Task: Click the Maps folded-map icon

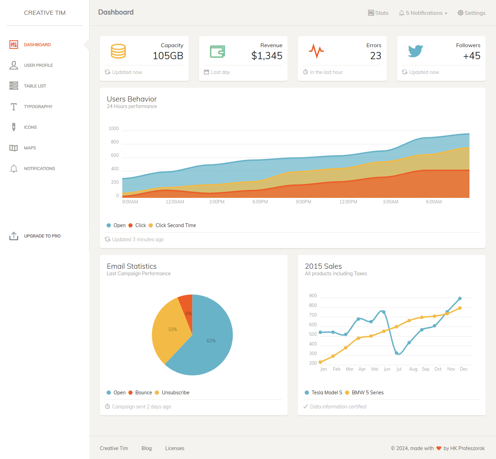Action: pos(14,148)
